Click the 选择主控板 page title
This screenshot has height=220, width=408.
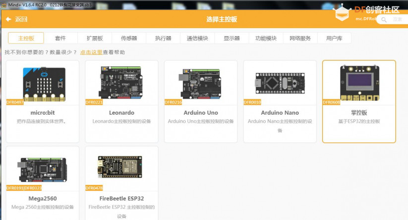222,19
